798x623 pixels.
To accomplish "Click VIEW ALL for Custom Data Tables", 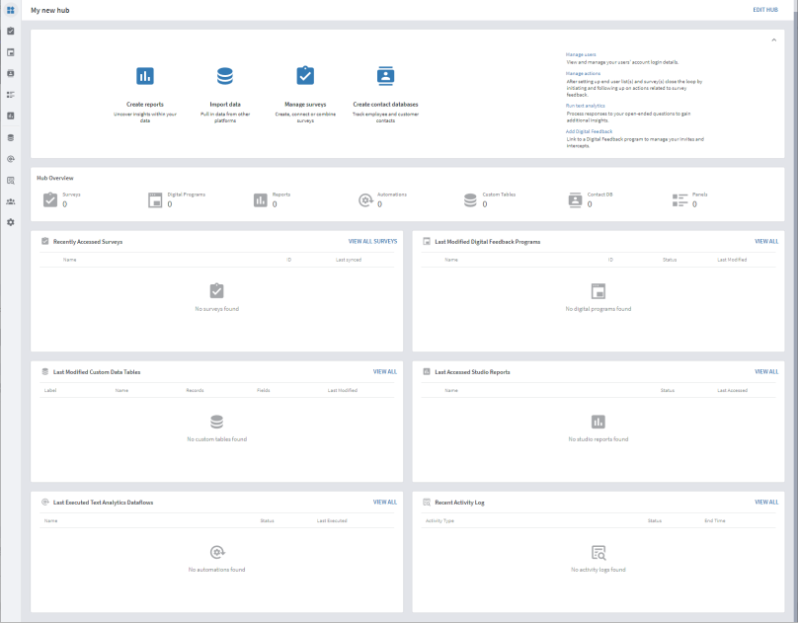I will (385, 372).
